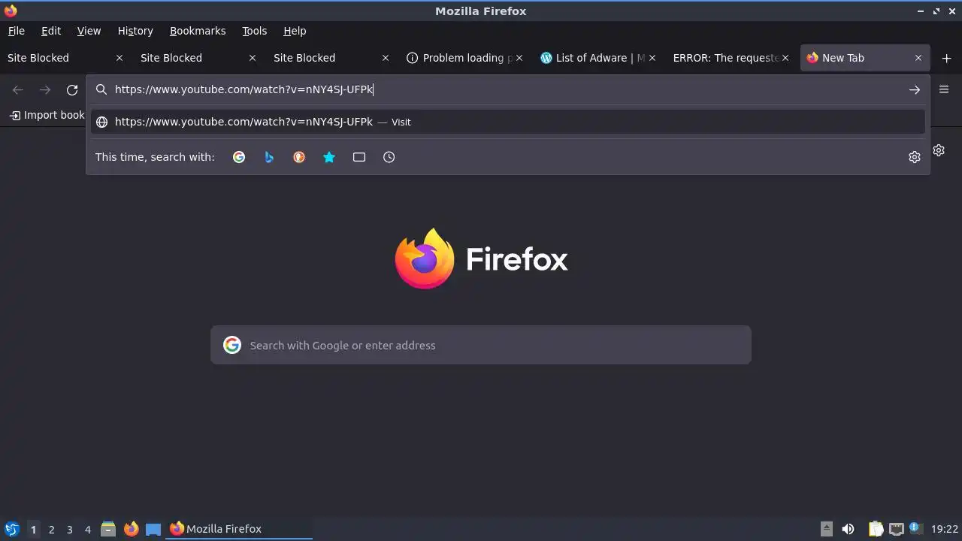Open the Tools menu
Image resolution: width=962 pixels, height=541 pixels.
tap(255, 31)
